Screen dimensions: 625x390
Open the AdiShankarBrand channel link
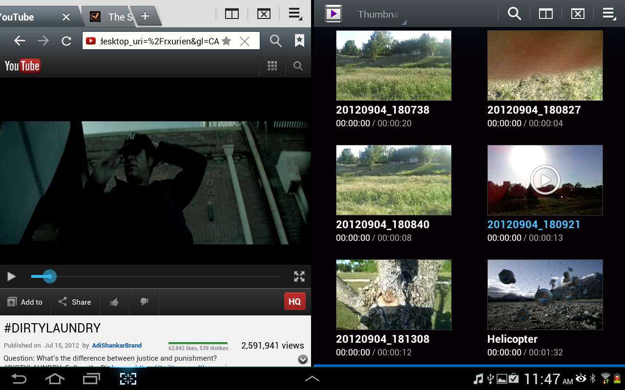point(117,346)
